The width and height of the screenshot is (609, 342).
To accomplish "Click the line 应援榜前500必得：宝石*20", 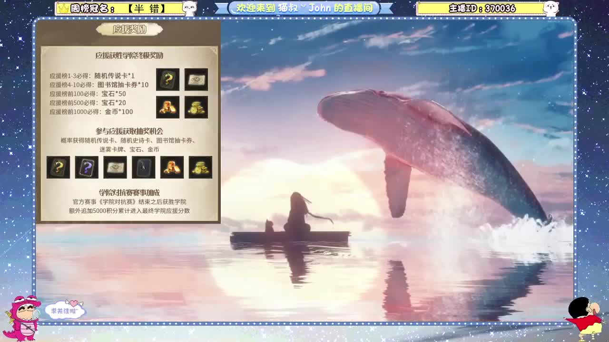I will [x=88, y=103].
